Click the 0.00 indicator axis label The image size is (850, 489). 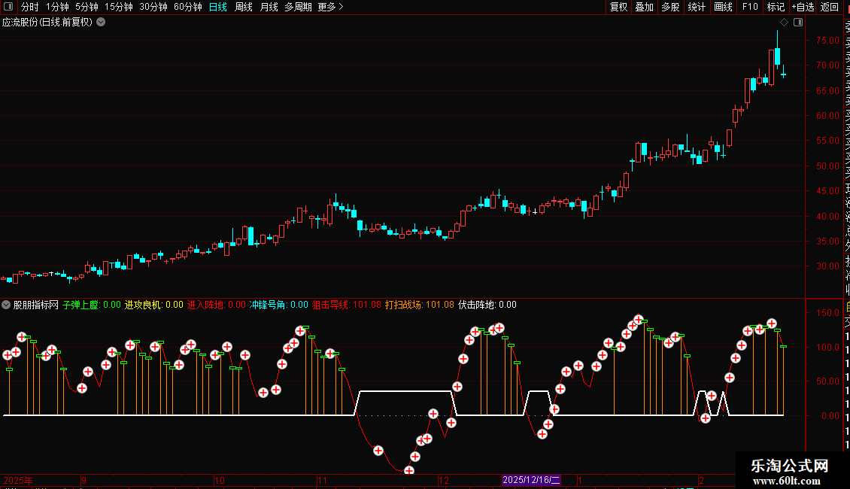[x=830, y=416]
